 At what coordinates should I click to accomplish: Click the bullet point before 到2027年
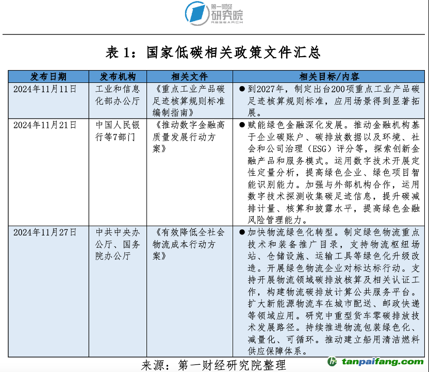[x=241, y=89]
